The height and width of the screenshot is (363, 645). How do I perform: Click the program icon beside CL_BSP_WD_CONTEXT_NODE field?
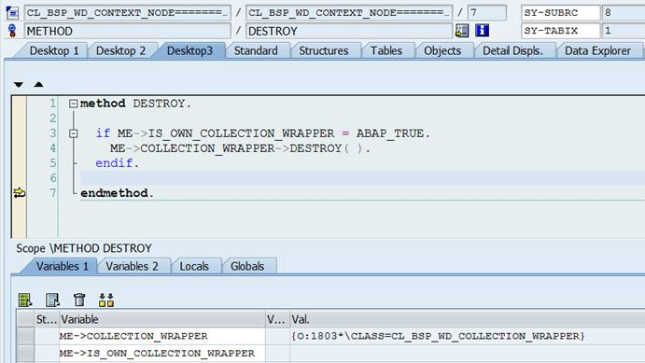(12, 13)
